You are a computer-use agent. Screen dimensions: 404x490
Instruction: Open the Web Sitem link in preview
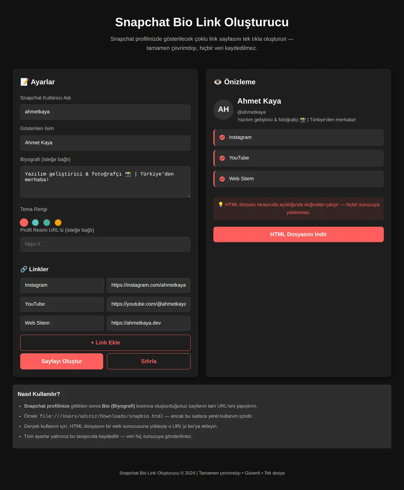coord(299,179)
